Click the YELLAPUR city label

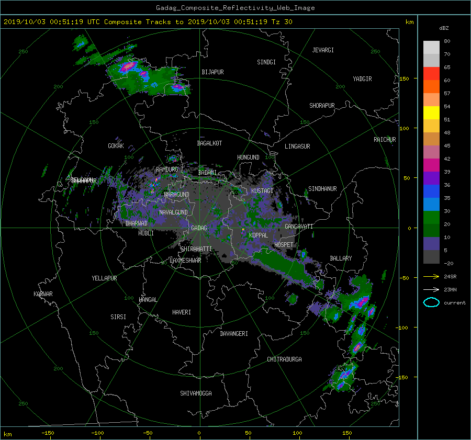104,278
